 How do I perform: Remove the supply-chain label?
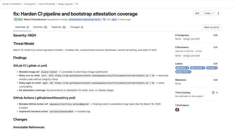(x=190, y=72)
